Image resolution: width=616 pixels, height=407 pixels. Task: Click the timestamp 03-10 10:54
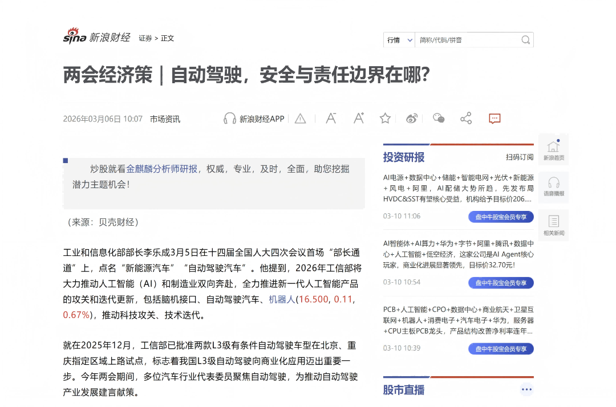coord(402,282)
